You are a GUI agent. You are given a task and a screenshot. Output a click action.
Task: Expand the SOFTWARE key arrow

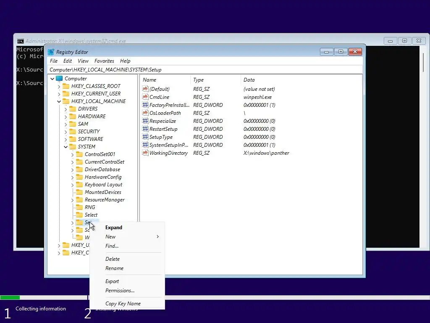(66, 140)
